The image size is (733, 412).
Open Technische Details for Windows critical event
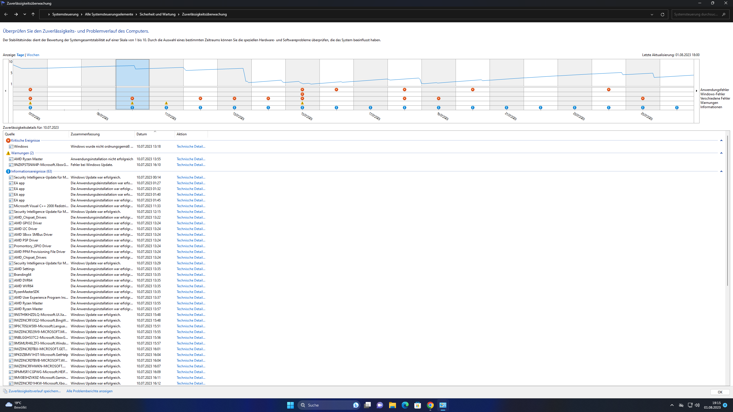(x=191, y=146)
